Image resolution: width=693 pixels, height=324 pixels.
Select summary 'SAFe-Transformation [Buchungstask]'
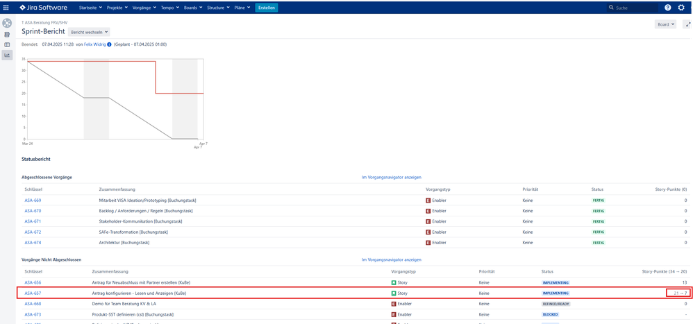point(133,232)
